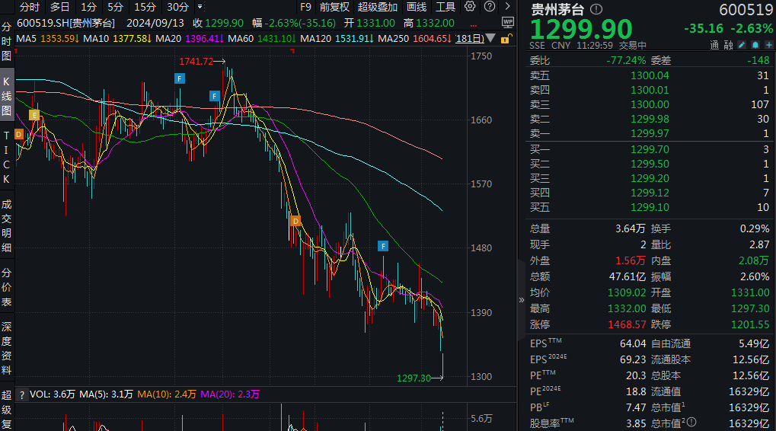The width and height of the screenshot is (776, 431).
Task: Switch to 多日 multi-day tab
Action: (x=60, y=7)
